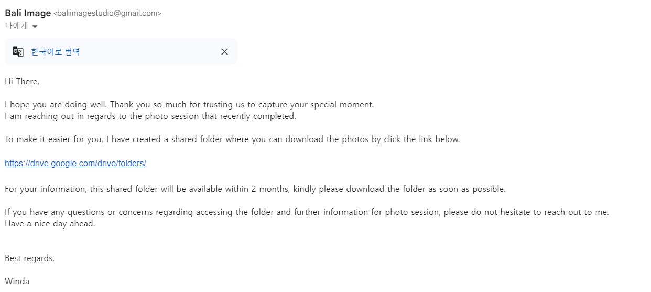Click the 'To make it easier' sentence
Screen dimensions: 651x292
pyautogui.click(x=232, y=139)
